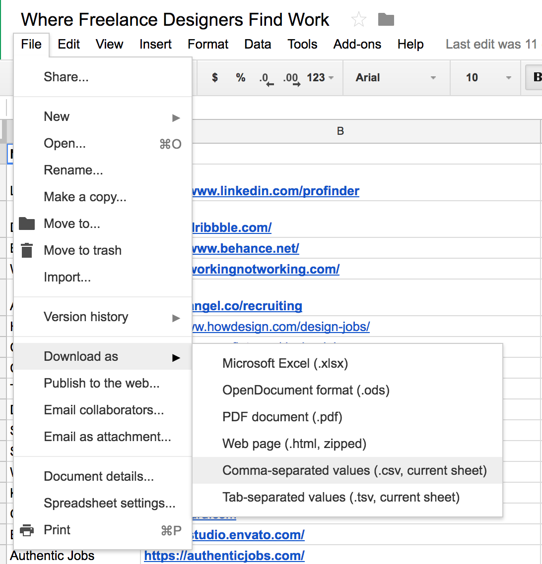Select Make a copy...
542x564 pixels.
103,197
